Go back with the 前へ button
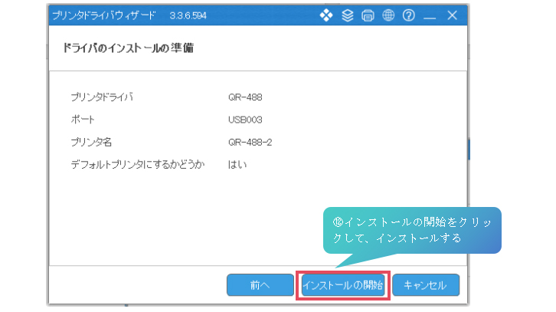 [260, 284]
